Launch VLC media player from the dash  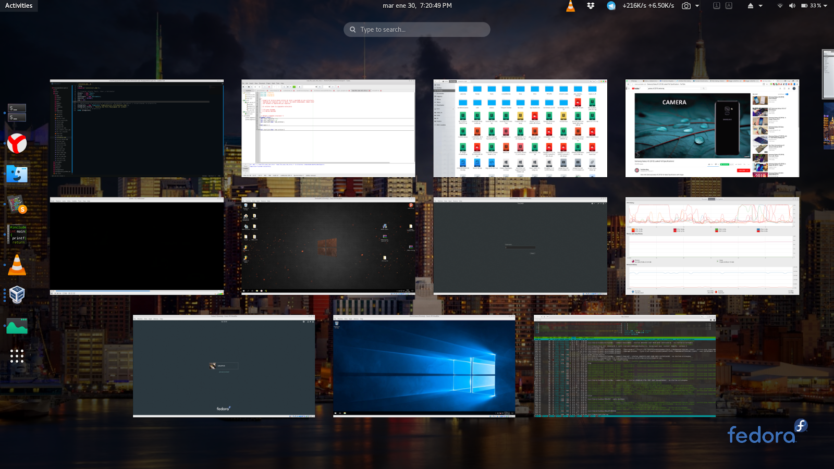pos(17,265)
